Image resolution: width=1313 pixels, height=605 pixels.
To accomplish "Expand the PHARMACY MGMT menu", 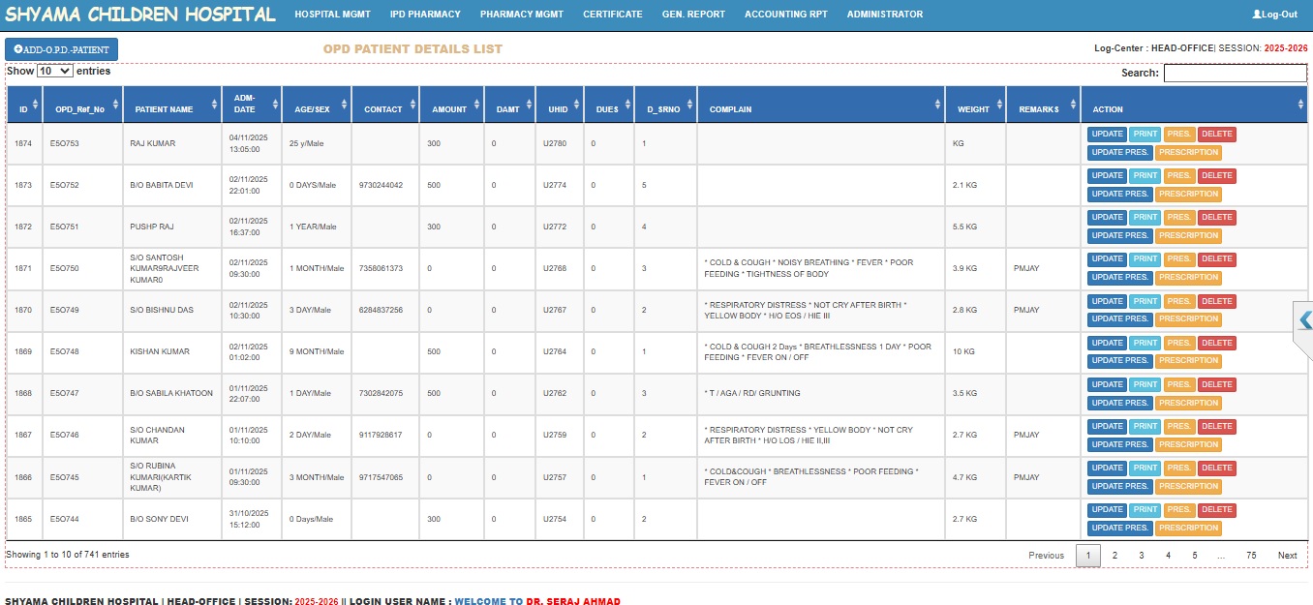I will tap(521, 15).
